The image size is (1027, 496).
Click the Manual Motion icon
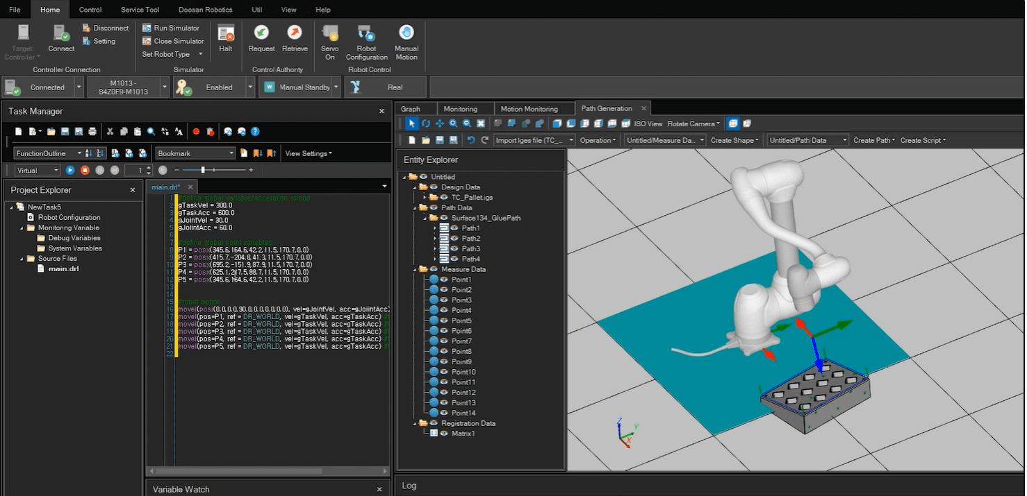(406, 33)
